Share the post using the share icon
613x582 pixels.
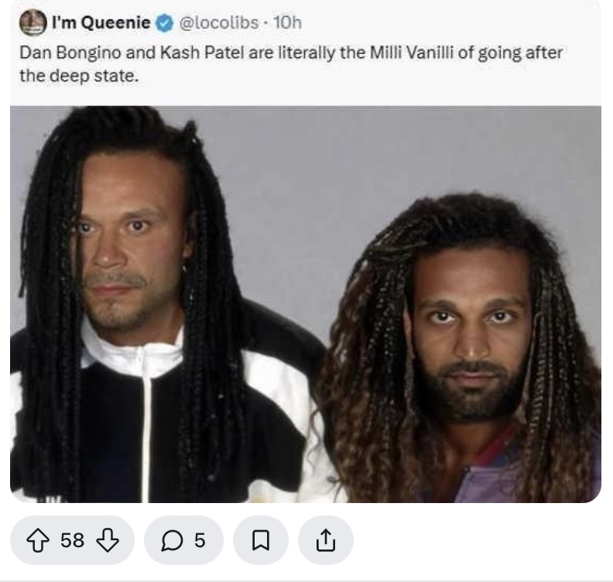[326, 540]
